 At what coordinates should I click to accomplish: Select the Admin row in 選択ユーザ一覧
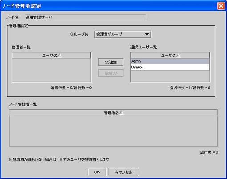click(170, 61)
